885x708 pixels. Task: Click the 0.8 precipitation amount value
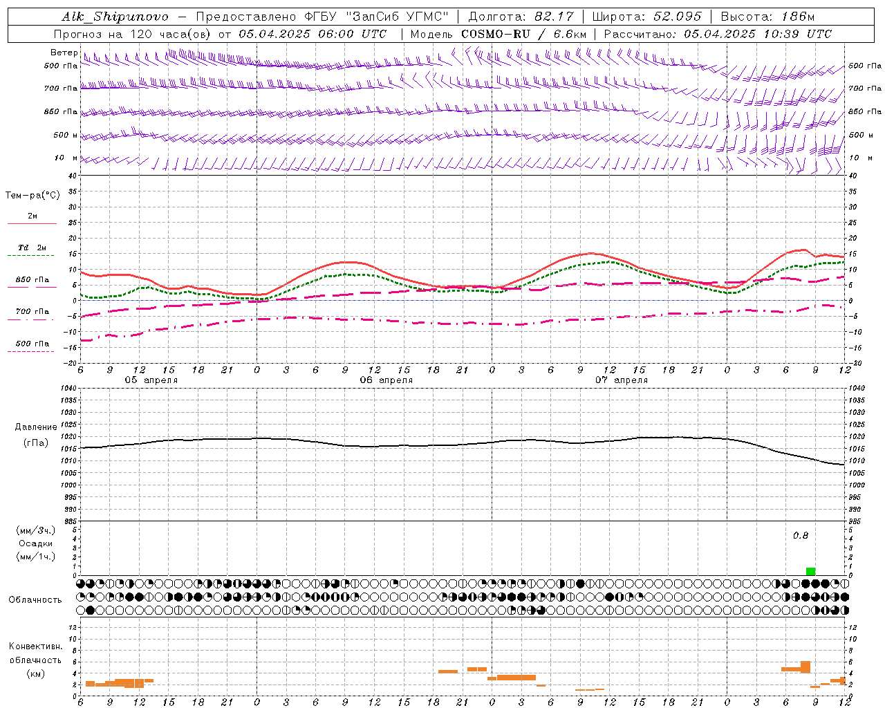click(801, 535)
